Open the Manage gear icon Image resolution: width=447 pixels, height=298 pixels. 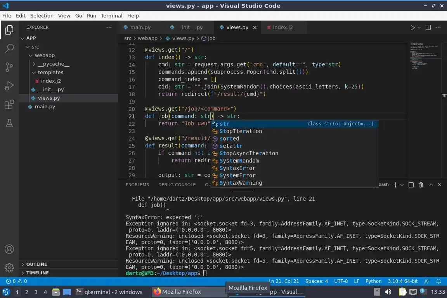pos(9,267)
